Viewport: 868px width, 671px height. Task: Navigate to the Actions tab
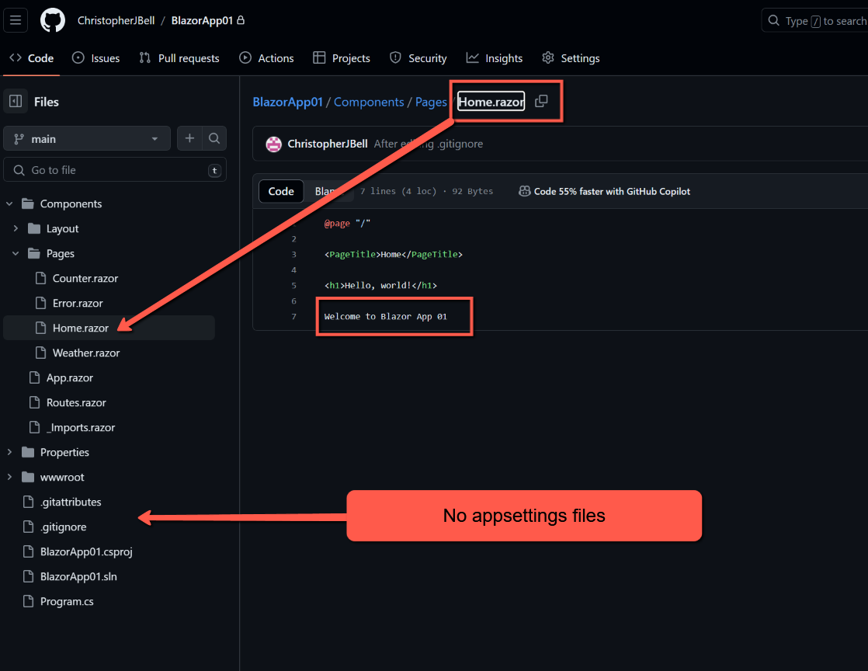coord(267,57)
